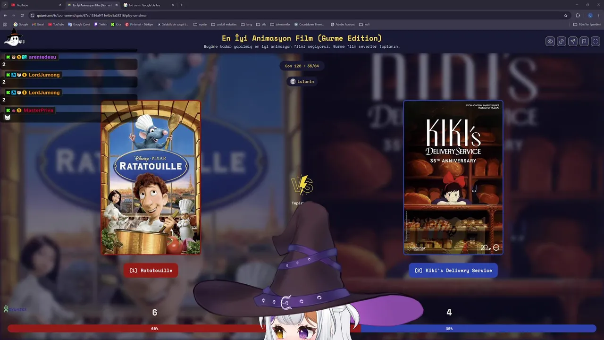Viewport: 604px width, 340px height.
Task: Expand the oyınlar bookmark folder
Action: click(200, 24)
